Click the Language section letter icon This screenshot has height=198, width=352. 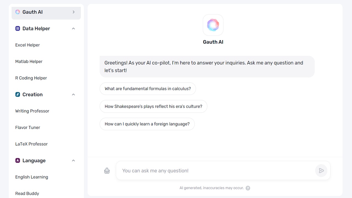18,161
